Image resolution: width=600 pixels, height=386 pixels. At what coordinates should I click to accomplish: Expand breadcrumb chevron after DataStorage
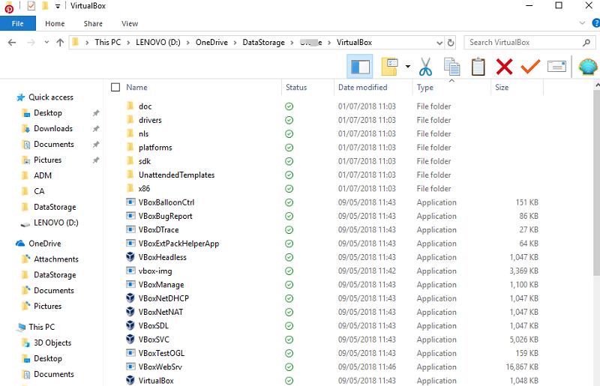[292, 43]
